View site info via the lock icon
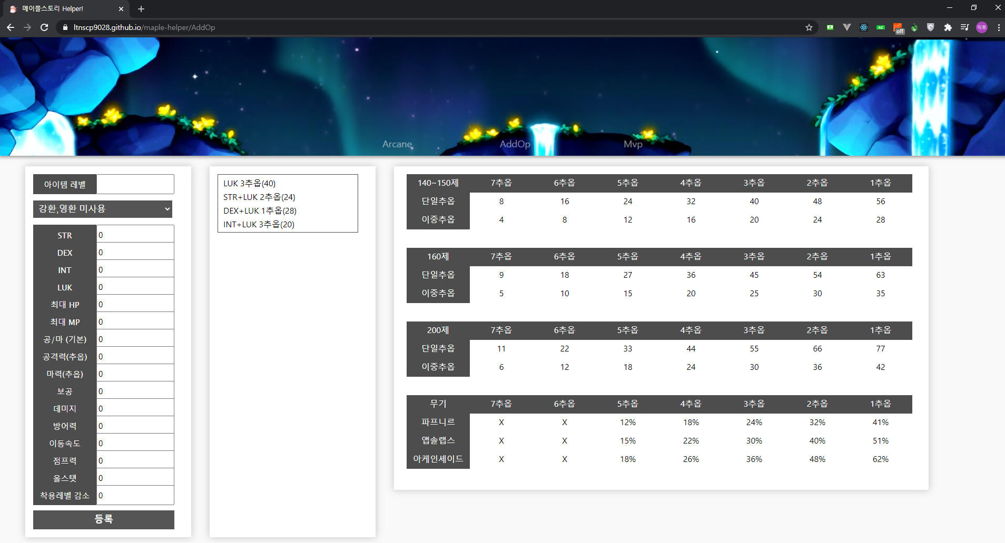Viewport: 1005px width, 543px height. click(x=65, y=27)
